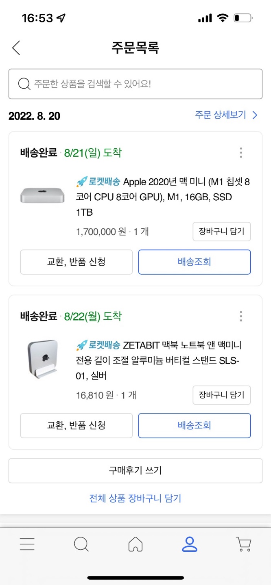Request exchange or return for ZETABIT stand
Screen dimensions: 271x585
[76, 425]
